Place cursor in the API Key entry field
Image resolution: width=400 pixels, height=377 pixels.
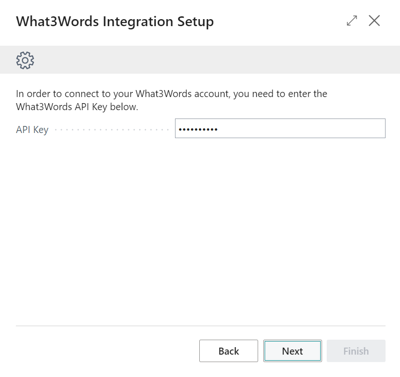coord(280,128)
